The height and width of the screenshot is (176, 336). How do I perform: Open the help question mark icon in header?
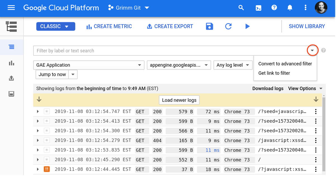[x=274, y=8]
